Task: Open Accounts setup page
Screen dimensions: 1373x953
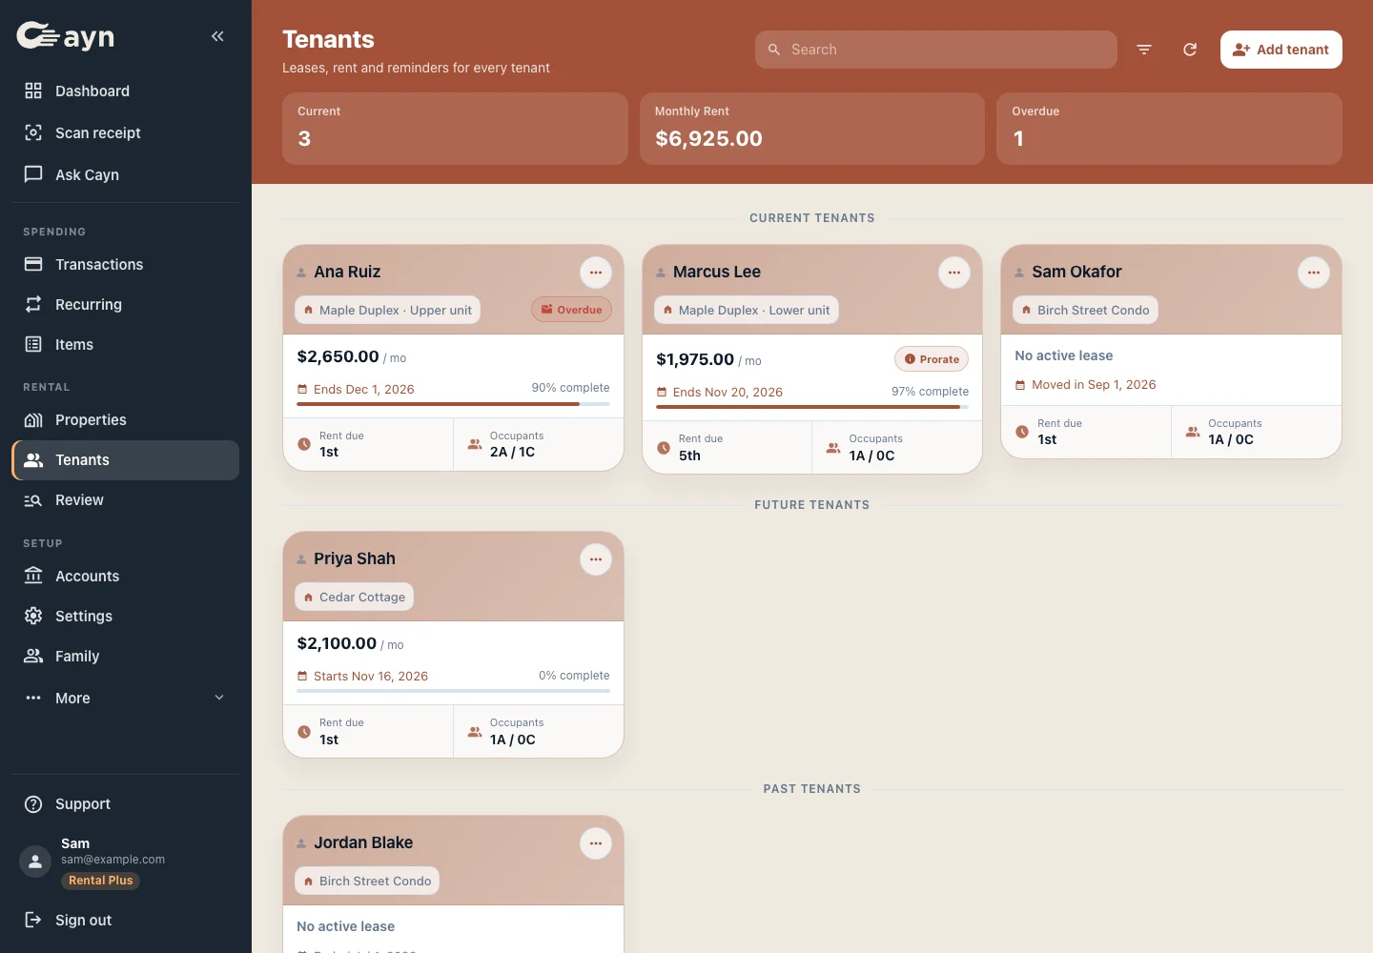Action: (x=126, y=576)
